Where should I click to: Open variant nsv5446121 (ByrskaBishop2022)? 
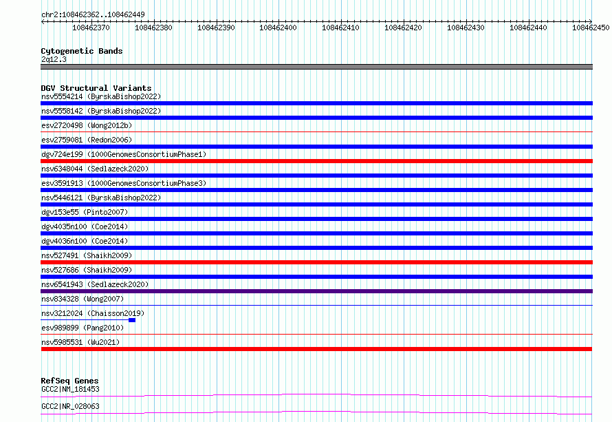101,198
